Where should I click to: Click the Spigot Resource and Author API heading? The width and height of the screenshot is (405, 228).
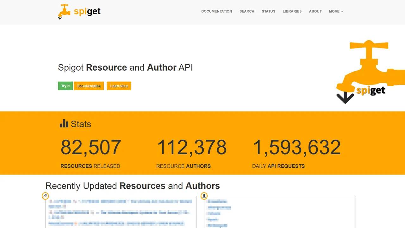pyautogui.click(x=125, y=67)
